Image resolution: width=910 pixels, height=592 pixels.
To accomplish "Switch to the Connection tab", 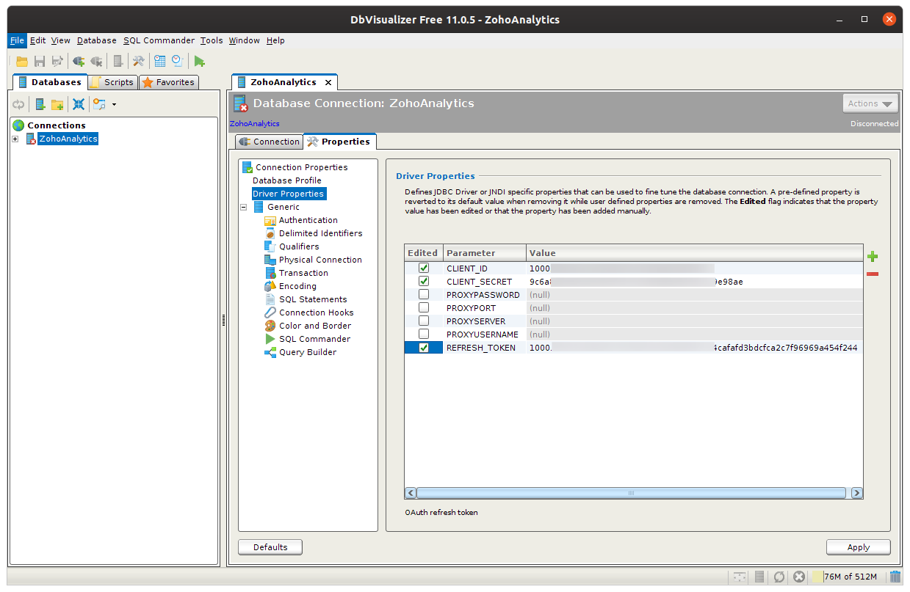I will pos(270,142).
